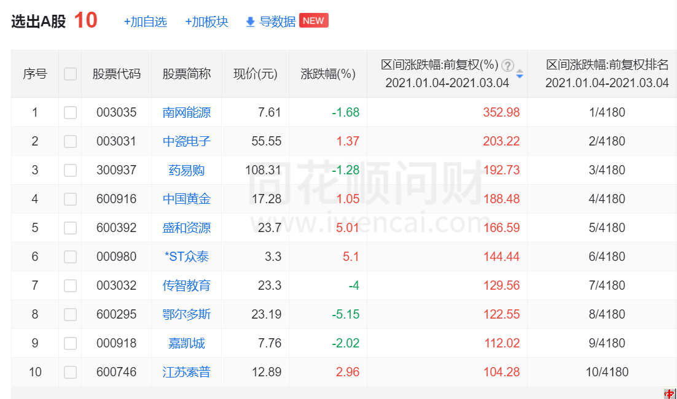
Task: Open 药易购 stock details
Action: pos(187,170)
